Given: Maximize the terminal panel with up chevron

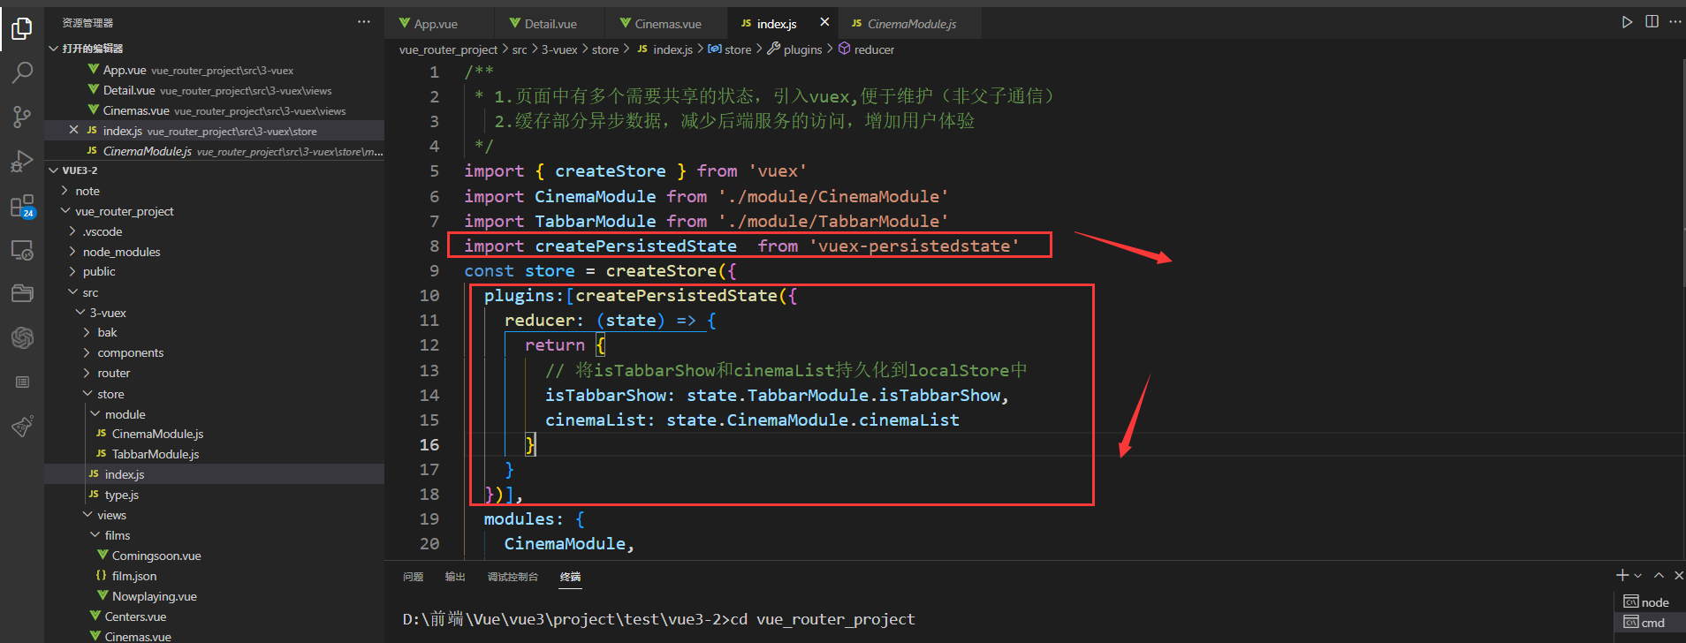Looking at the screenshot, I should [1659, 576].
